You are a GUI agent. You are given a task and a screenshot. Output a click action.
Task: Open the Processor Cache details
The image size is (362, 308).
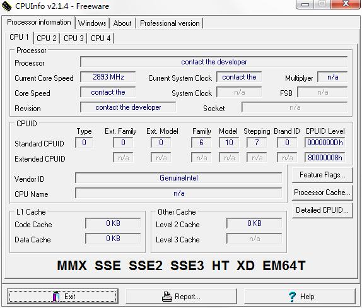(322, 192)
